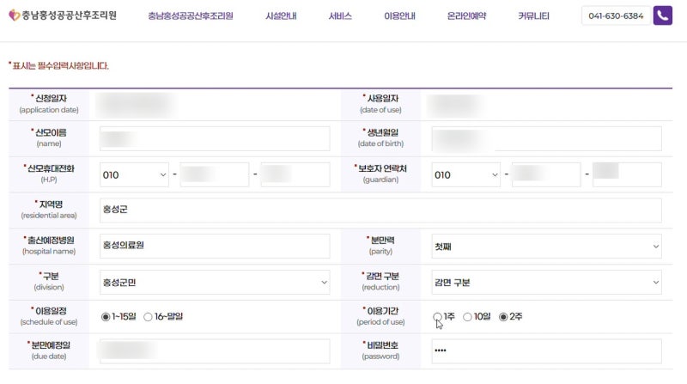Expand the 구분 division dropdown showing 홍성군민
Image resolution: width=687 pixels, height=384 pixels.
tap(215, 283)
